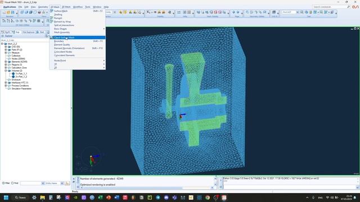The image size is (360, 202).
Task: Collapse the Volumes (2) tree node
Action: [6, 71]
